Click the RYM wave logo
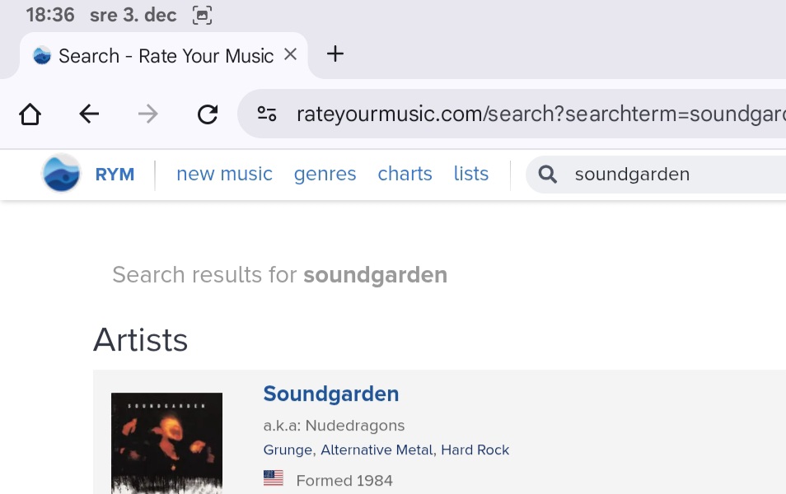The image size is (786, 494). [62, 174]
